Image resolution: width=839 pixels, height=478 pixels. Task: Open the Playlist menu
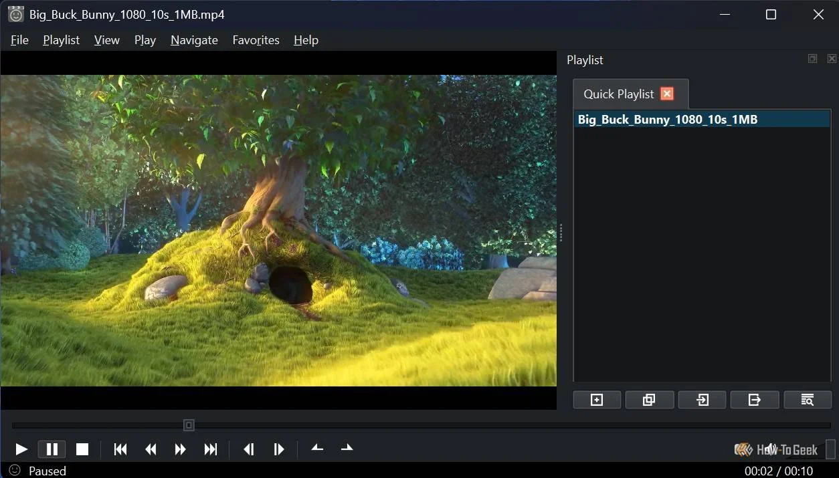(61, 40)
